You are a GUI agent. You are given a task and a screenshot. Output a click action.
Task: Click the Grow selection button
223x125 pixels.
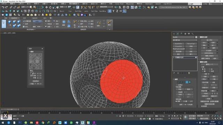[189, 94]
